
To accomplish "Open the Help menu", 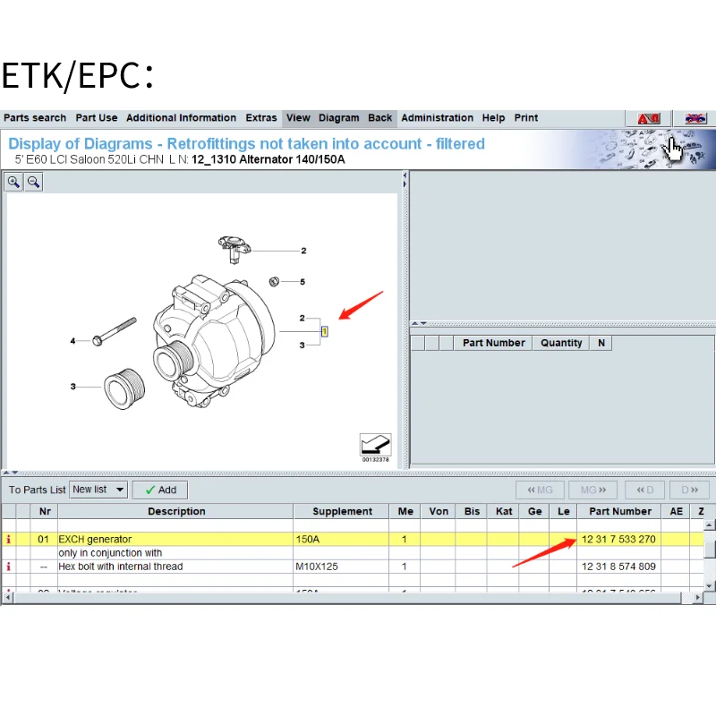I will [x=493, y=118].
